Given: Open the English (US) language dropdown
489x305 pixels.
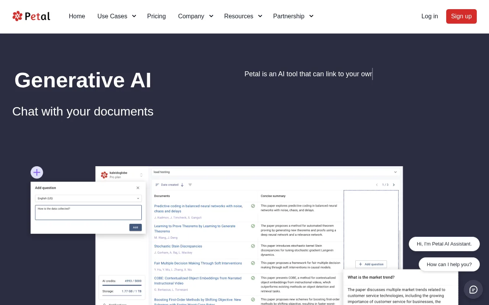Looking at the screenshot, I should point(88,198).
